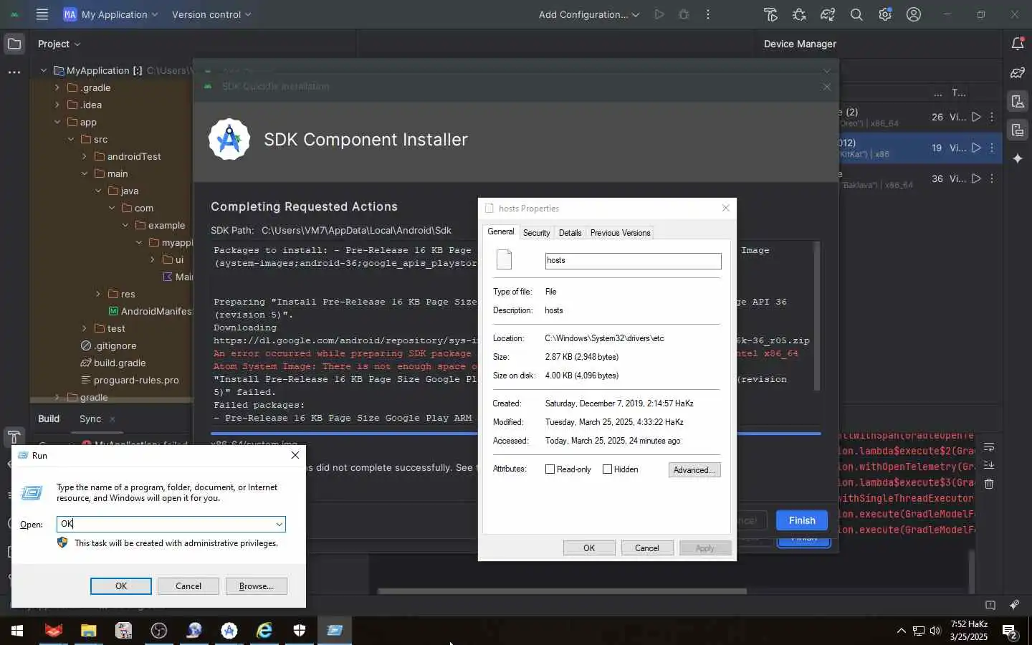Launch the API 36 virtual device
Image resolution: width=1032 pixels, height=645 pixels.
pos(976,178)
